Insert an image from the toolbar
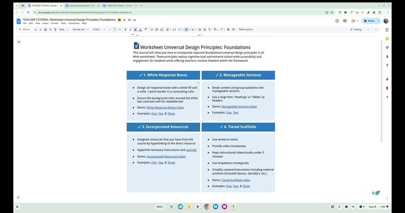The image size is (405, 213). click(x=161, y=30)
